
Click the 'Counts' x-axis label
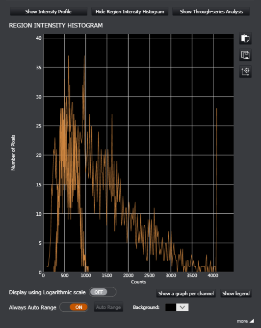[138, 282]
